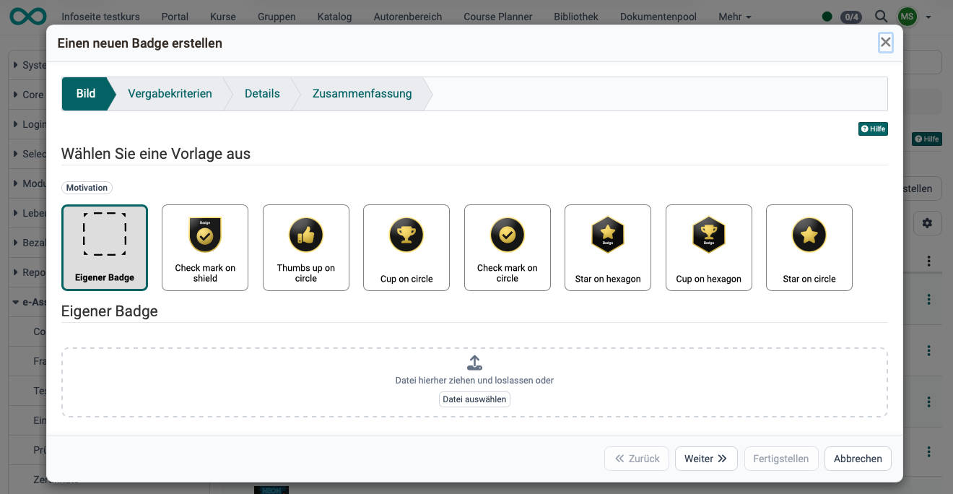Viewport: 953px width, 494px height.
Task: Pick the Cup on hexagon template
Action: (x=709, y=248)
